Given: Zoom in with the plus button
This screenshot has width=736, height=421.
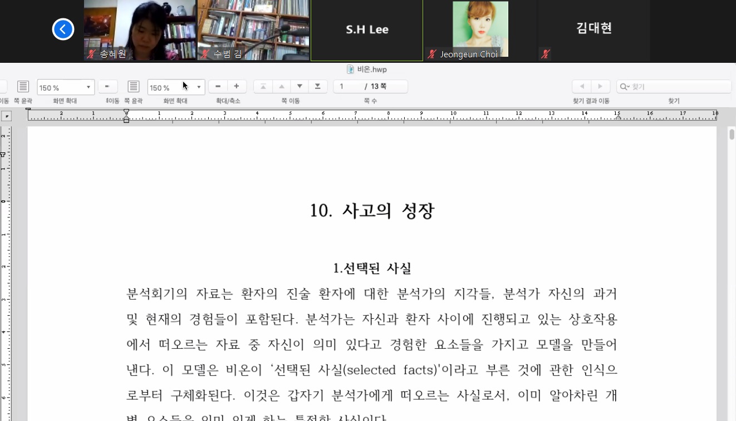Looking at the screenshot, I should click(x=237, y=86).
